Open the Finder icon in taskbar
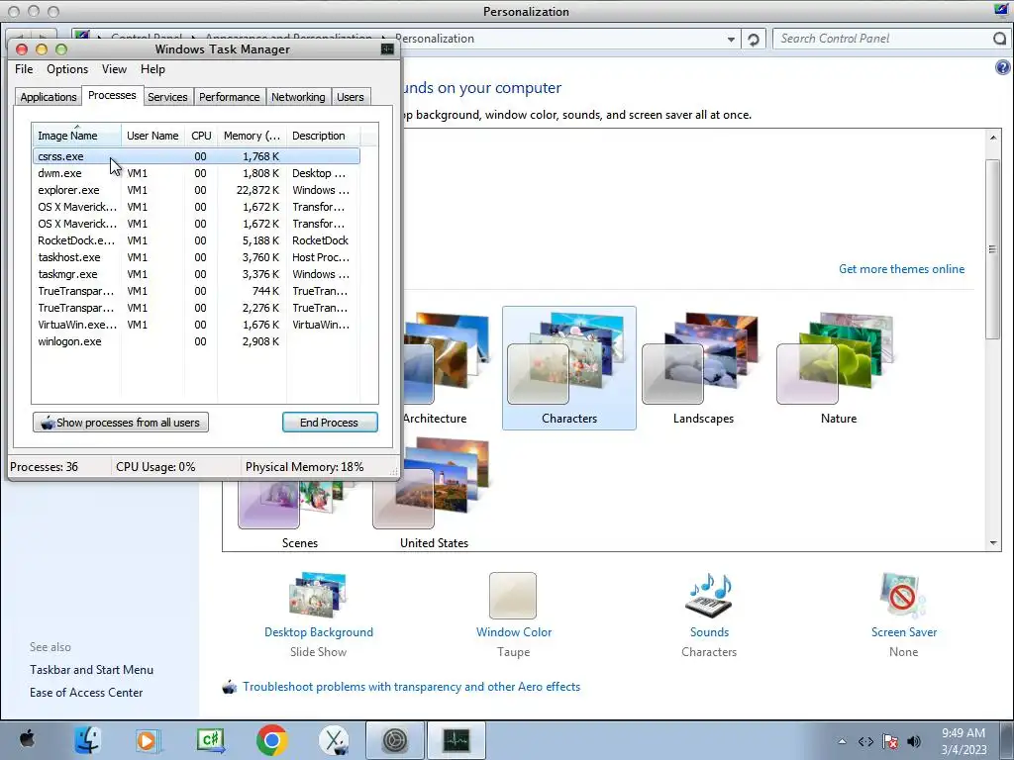 coord(87,740)
